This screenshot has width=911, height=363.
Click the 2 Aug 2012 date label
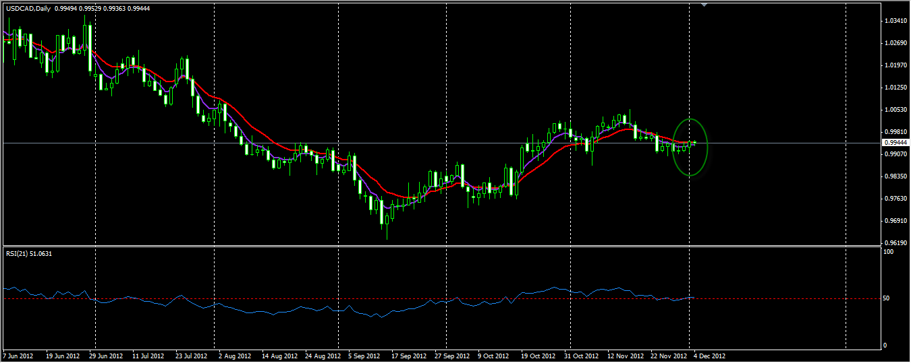coord(234,356)
